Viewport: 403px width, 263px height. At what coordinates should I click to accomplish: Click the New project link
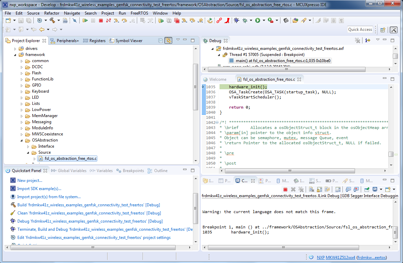pyautogui.click(x=30, y=181)
